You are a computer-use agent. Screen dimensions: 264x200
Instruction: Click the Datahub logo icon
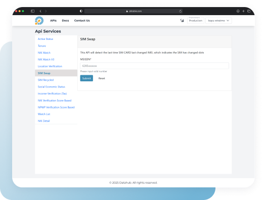(39, 21)
